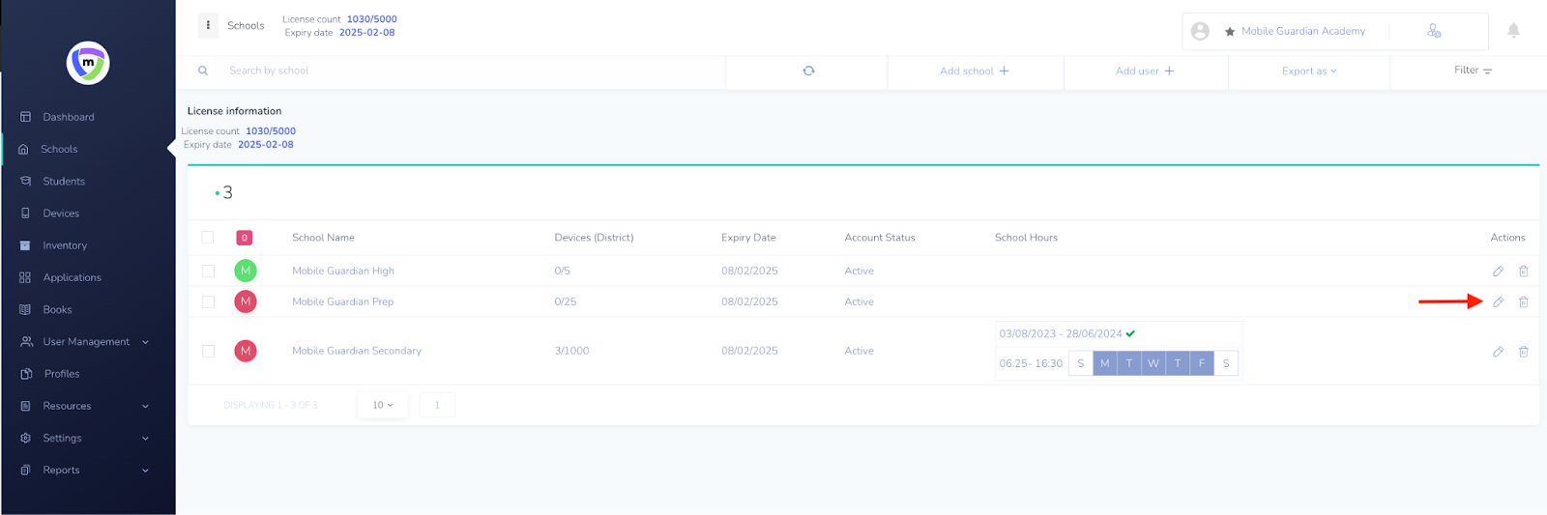Delete Mobile Guardian Secondary school

click(1523, 352)
